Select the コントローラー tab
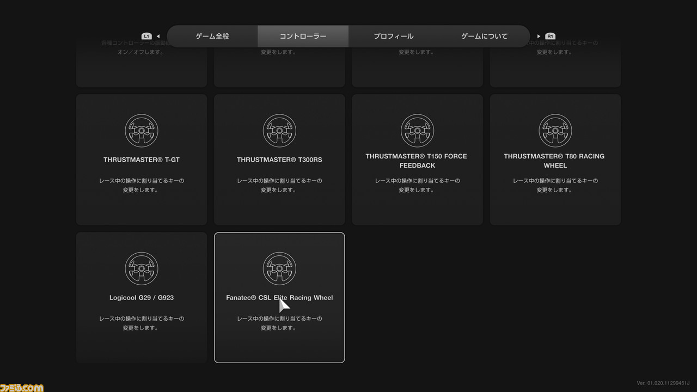Image resolution: width=697 pixels, height=392 pixels. (303, 36)
